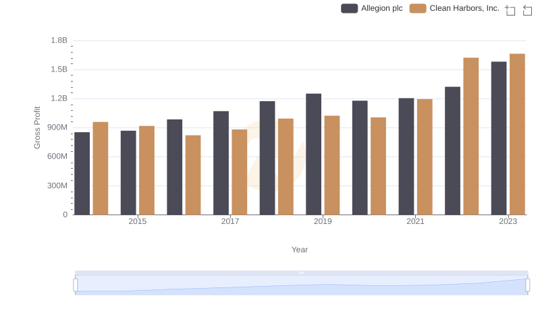
Task: Click the Clean Harbors bar for 2019
Action: [x=332, y=165]
